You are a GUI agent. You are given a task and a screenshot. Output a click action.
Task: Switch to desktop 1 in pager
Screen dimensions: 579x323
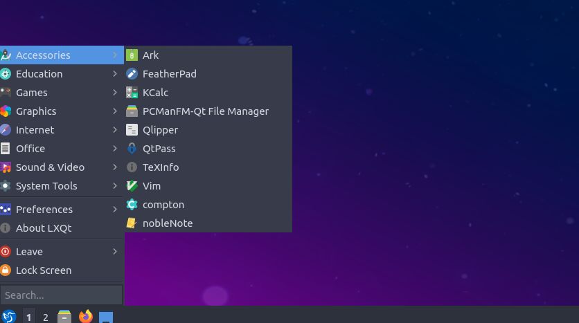point(29,316)
